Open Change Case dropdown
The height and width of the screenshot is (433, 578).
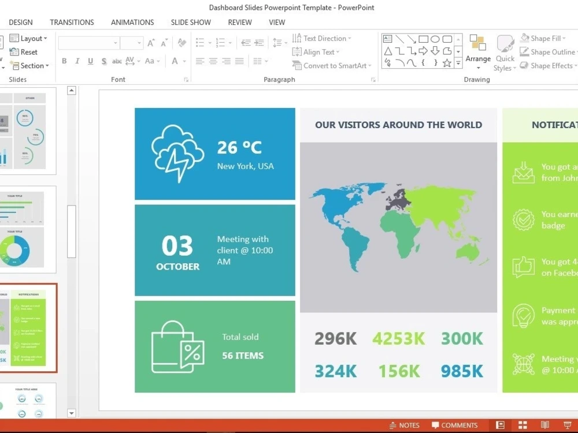click(x=152, y=61)
